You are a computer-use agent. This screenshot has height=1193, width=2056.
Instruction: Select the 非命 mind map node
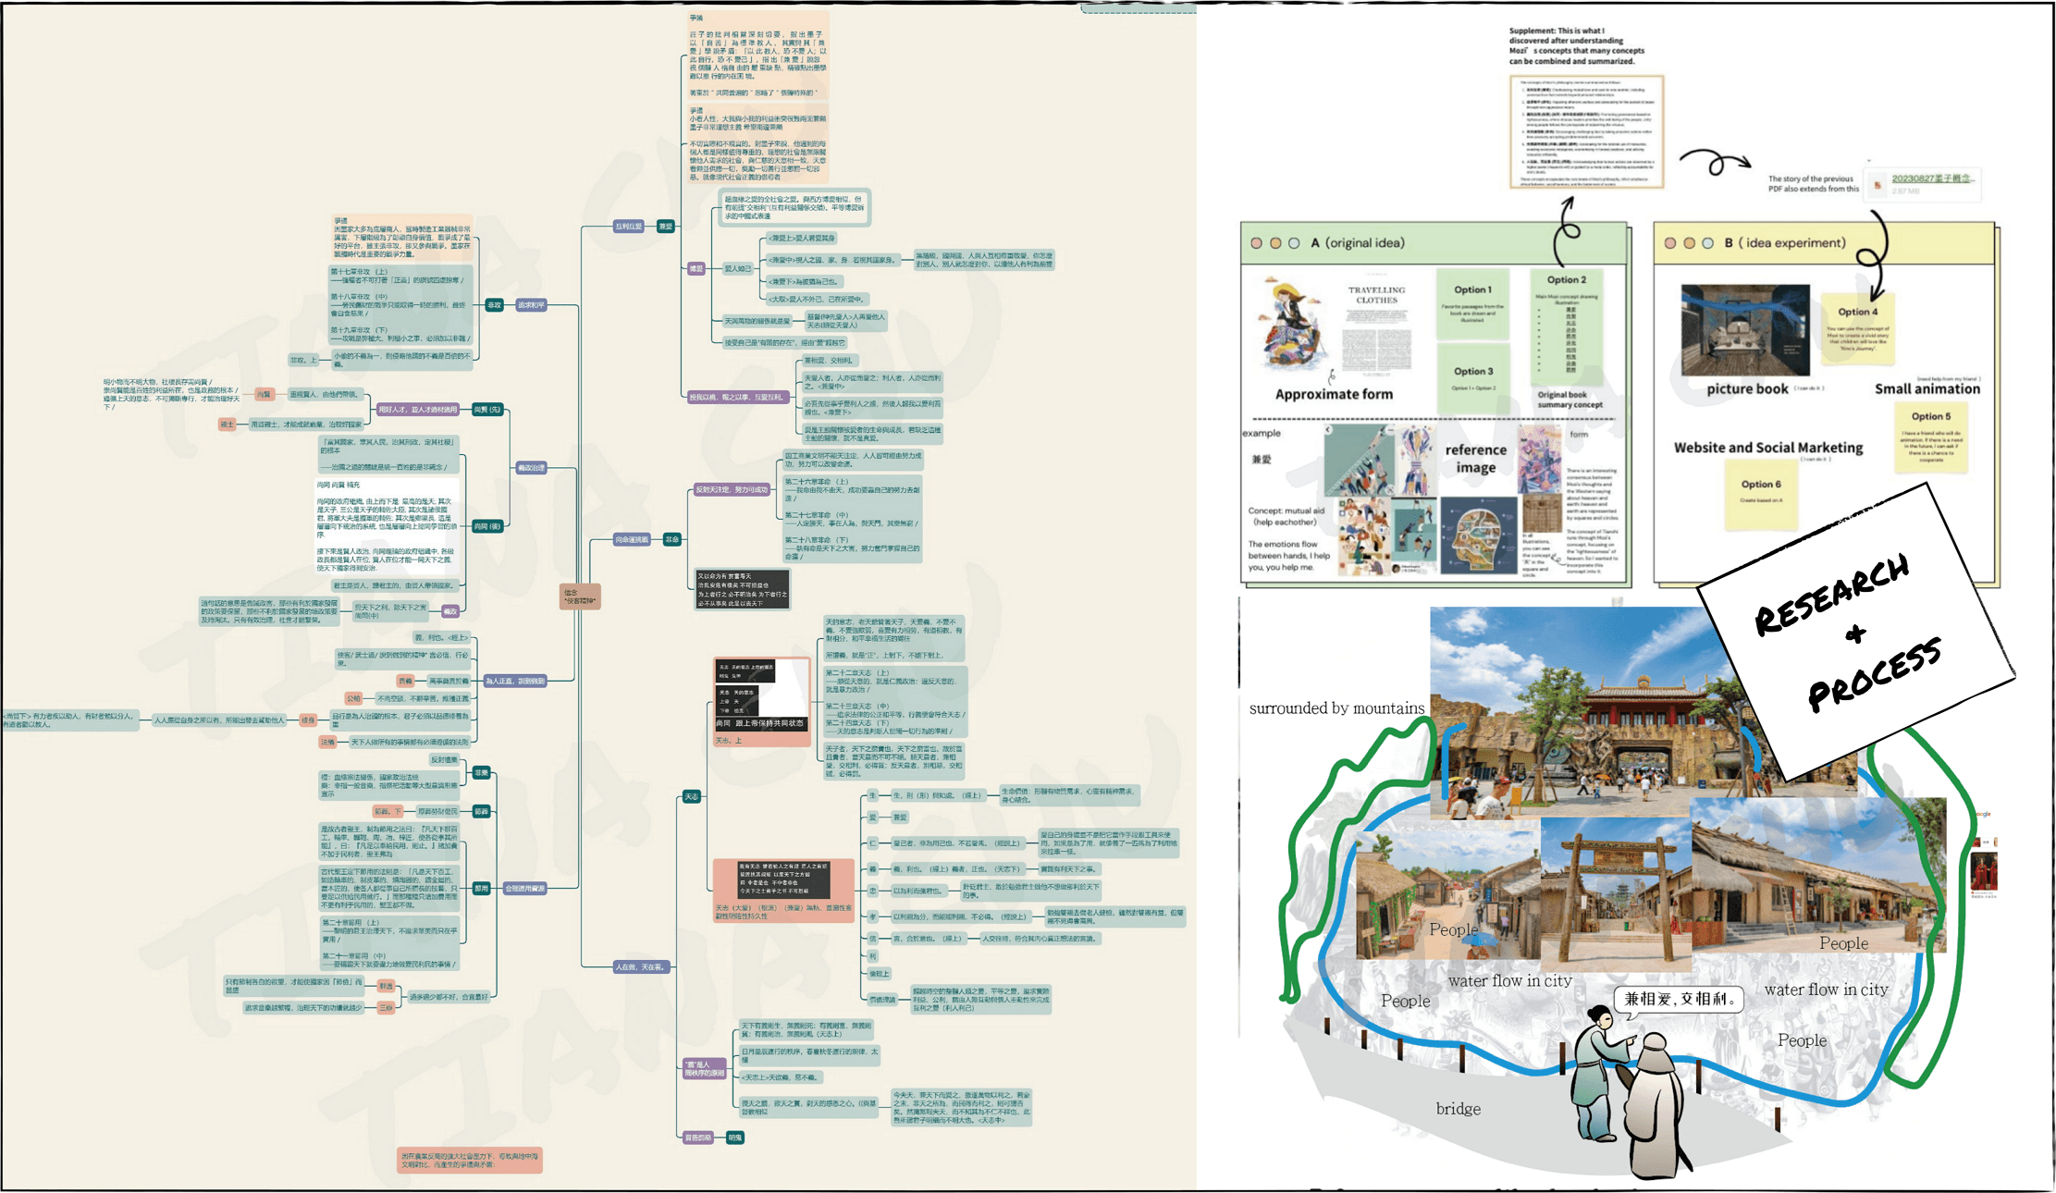(x=671, y=538)
